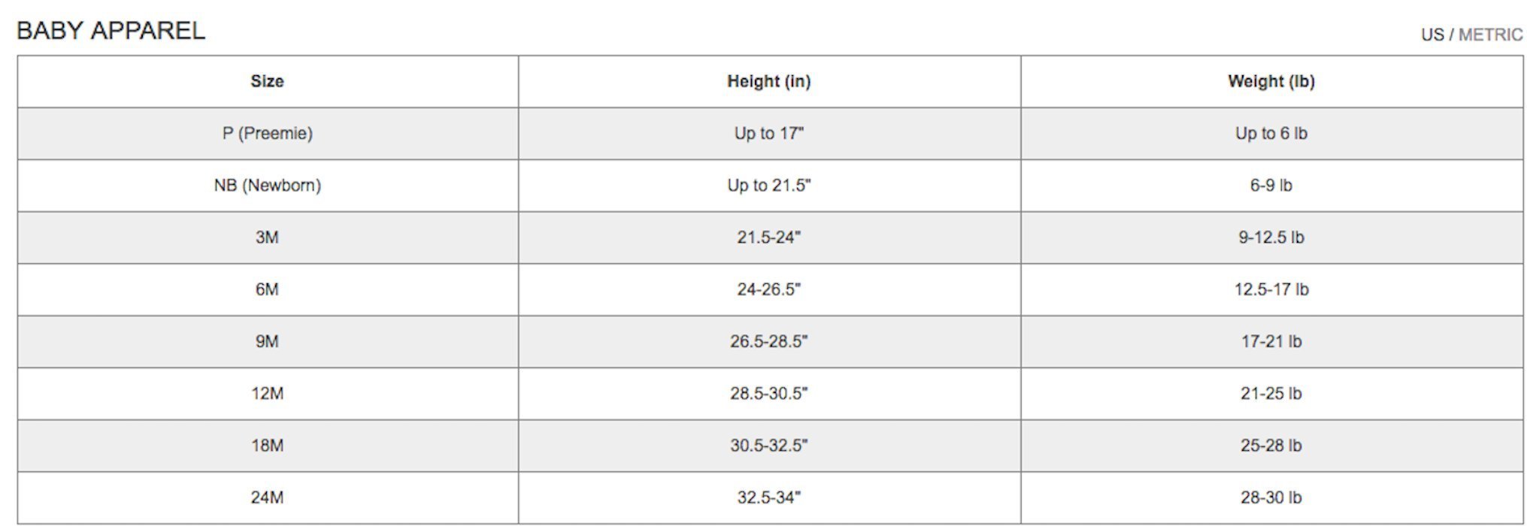
Task: Click the 12M size cell
Action: [267, 393]
